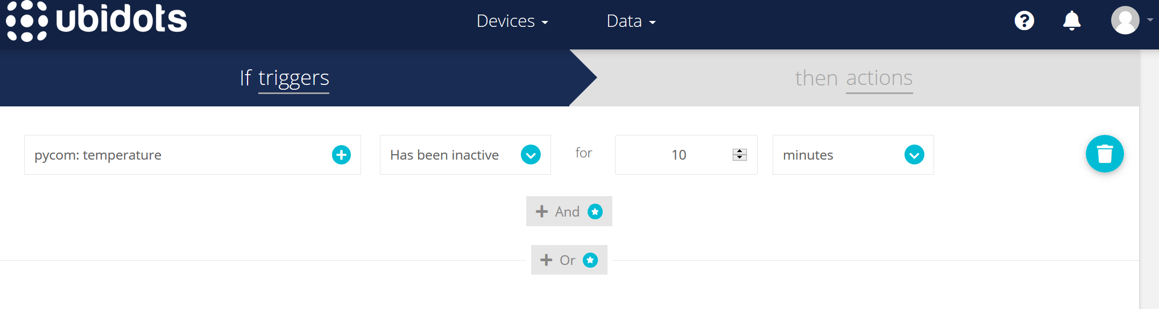Open the user avatar menu

coord(1125,20)
